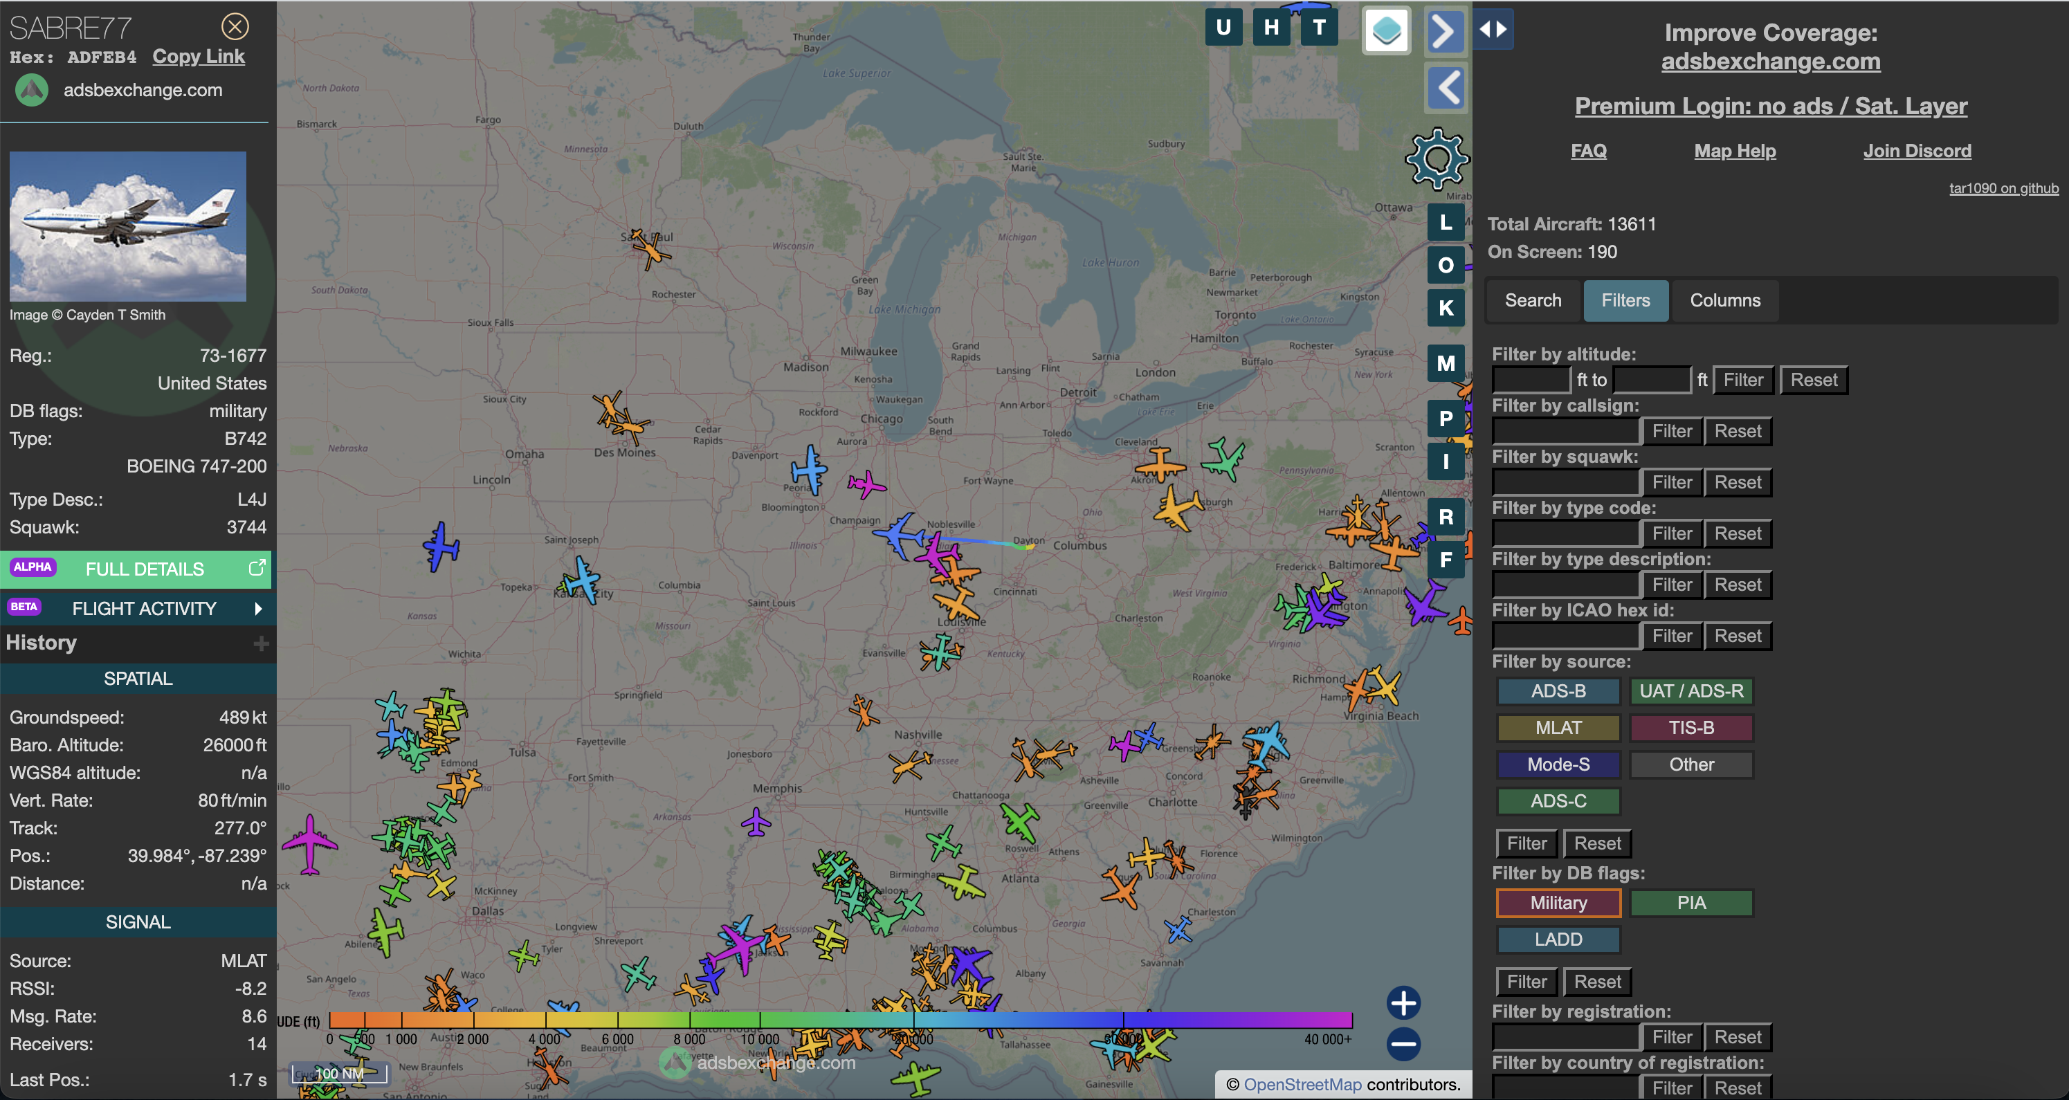Open the adsbexchange.com coverage link
The height and width of the screenshot is (1100, 2069).
point(1770,61)
